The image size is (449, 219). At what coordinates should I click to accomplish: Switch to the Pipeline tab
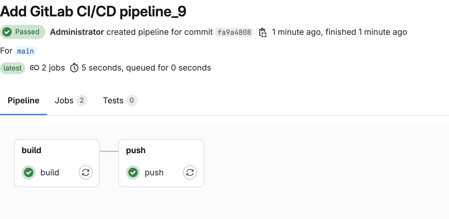[23, 101]
